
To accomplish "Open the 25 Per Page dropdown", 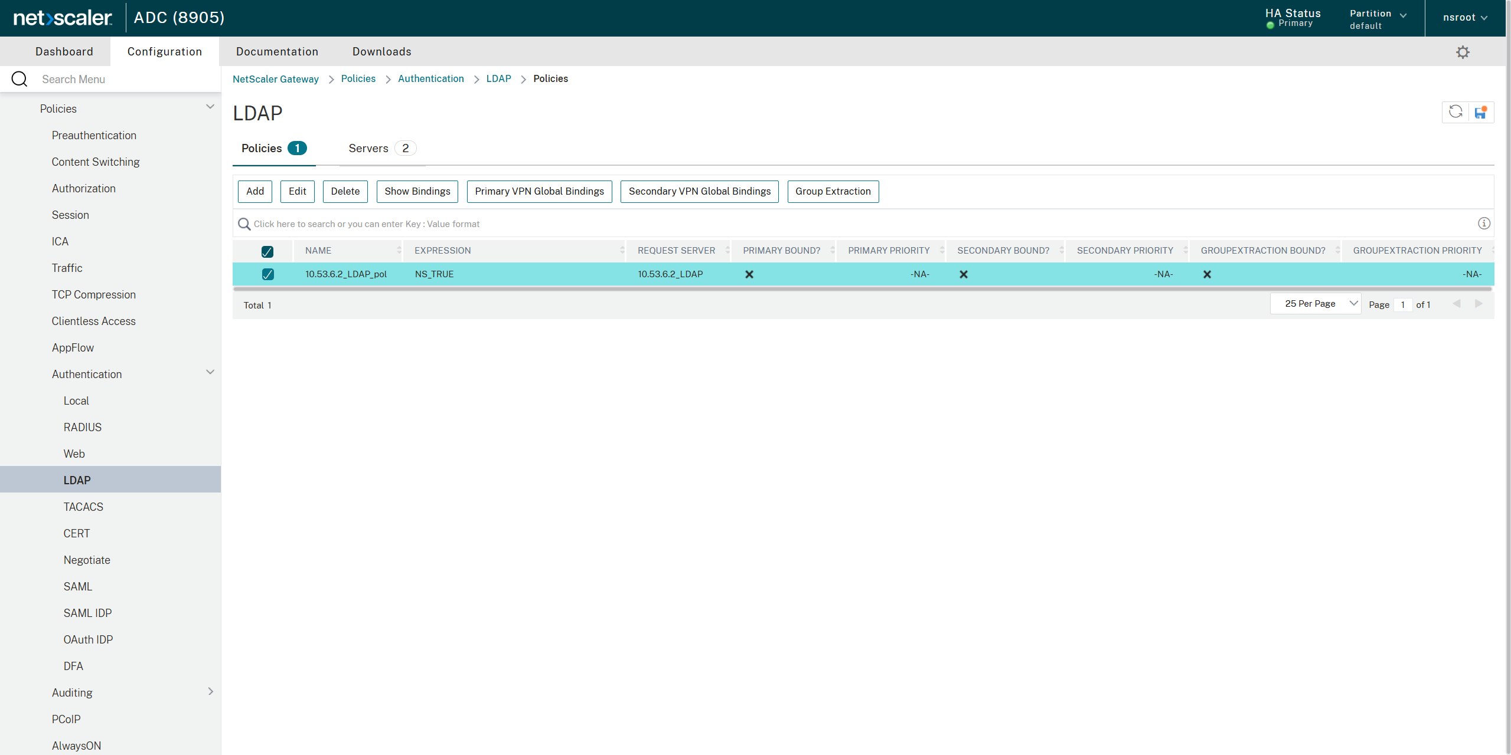I will (1316, 304).
